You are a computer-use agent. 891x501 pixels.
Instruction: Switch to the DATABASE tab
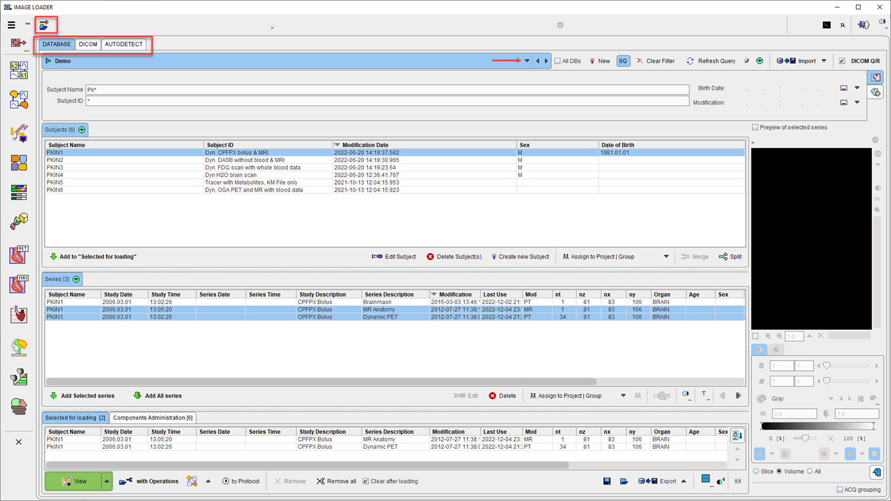(57, 44)
